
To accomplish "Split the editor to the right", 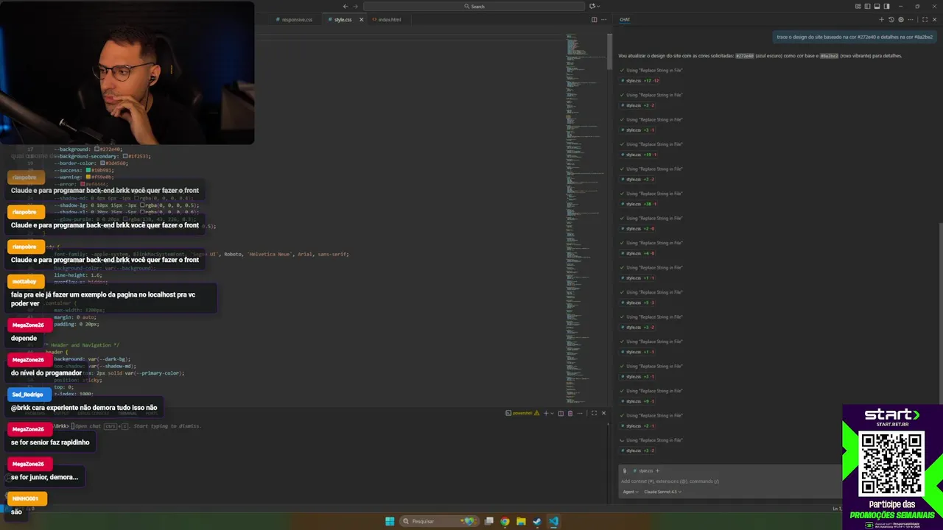I will (595, 20).
